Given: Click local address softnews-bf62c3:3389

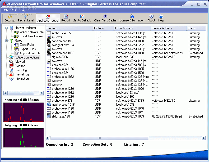Looking at the screenshot, I should pyautogui.click(x=130, y=101).
